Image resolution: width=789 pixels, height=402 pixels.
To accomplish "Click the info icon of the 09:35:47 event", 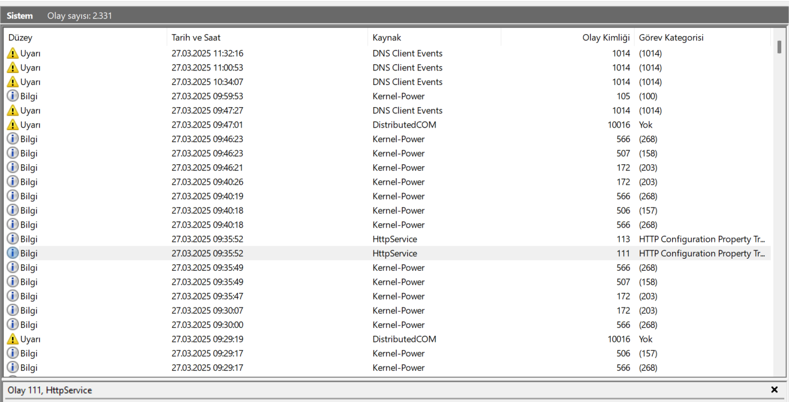I will point(13,297).
